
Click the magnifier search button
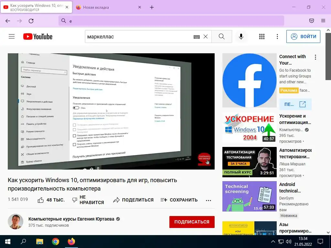pyautogui.click(x=222, y=36)
